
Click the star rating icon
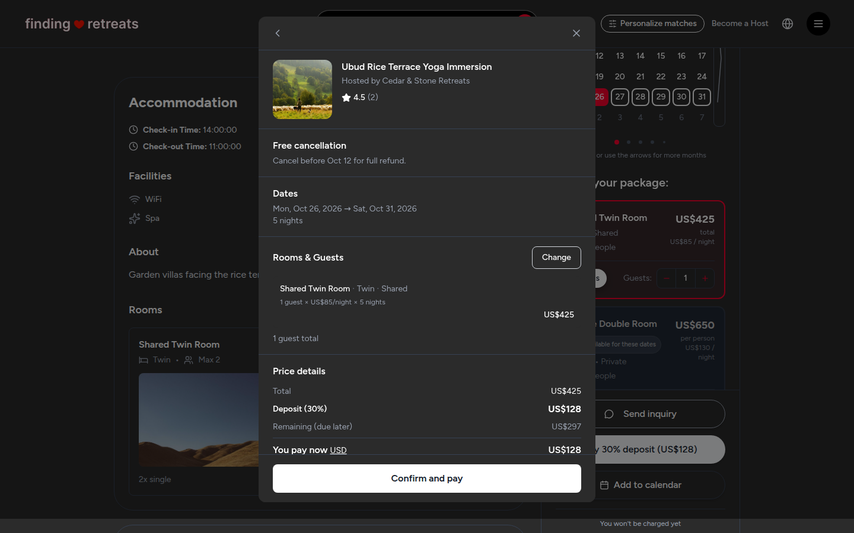click(346, 98)
